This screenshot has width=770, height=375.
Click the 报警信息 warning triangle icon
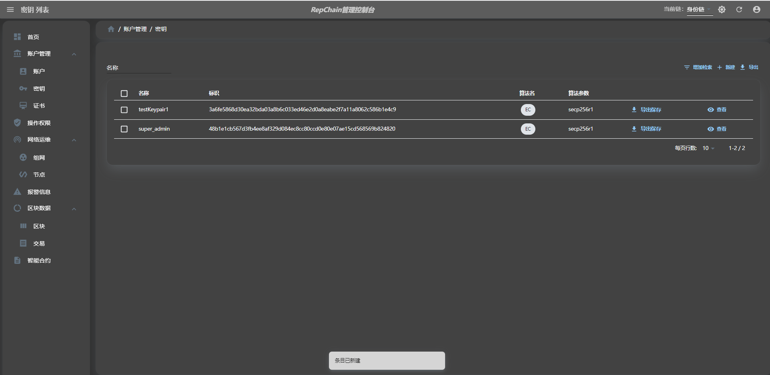(x=17, y=192)
